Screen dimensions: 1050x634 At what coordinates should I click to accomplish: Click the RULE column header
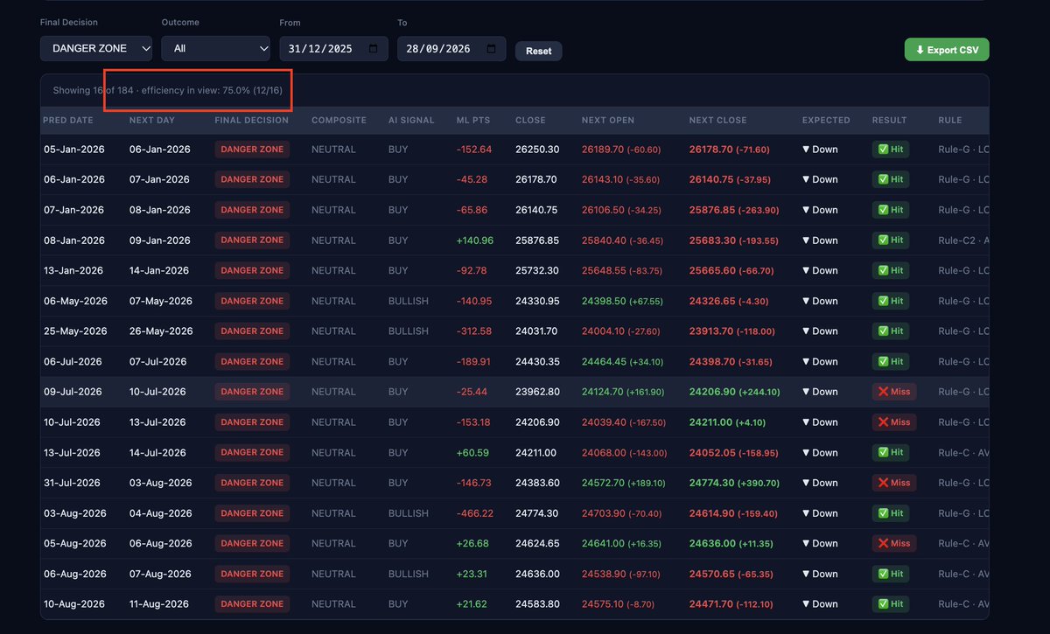(950, 120)
